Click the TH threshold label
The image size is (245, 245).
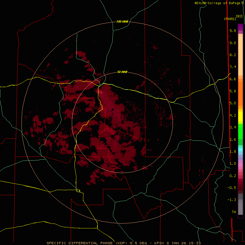click(x=234, y=212)
